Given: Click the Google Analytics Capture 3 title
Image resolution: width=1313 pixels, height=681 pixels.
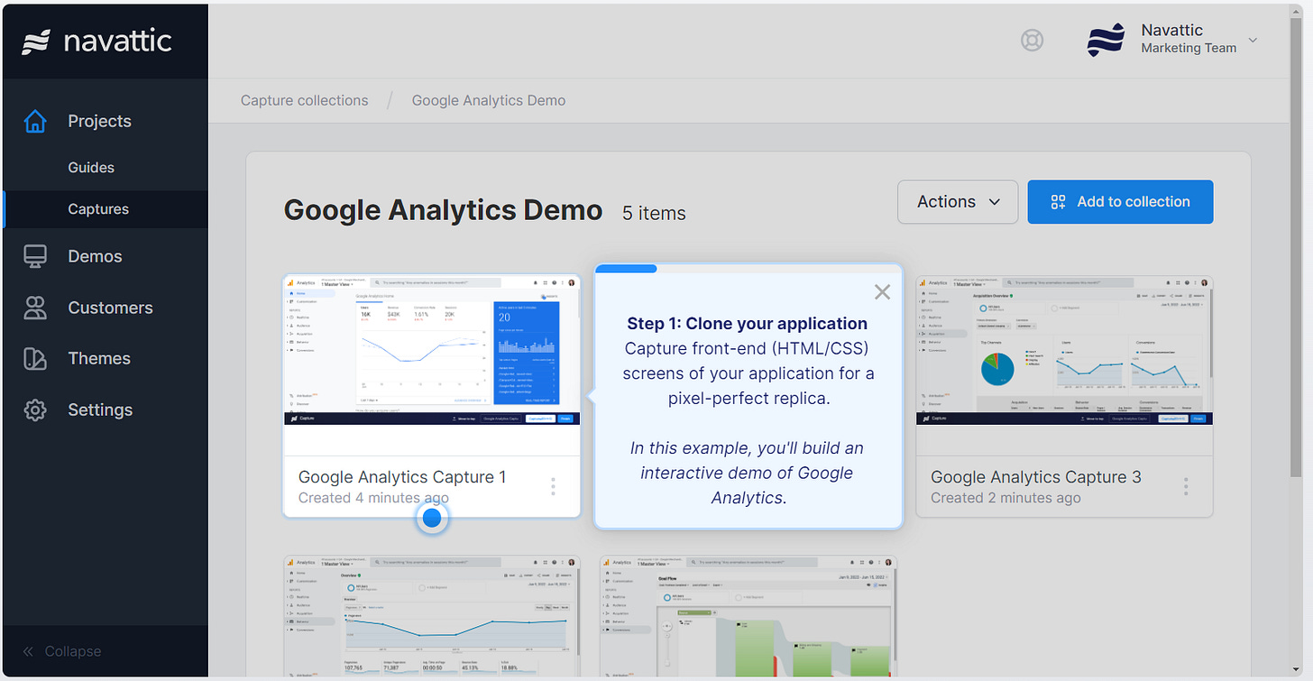Looking at the screenshot, I should click(x=1036, y=476).
